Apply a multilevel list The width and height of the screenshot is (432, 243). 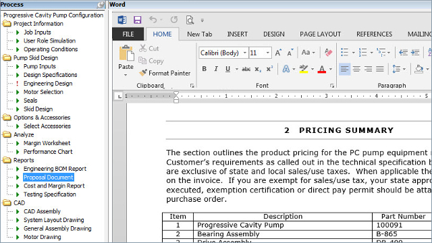(x=381, y=52)
